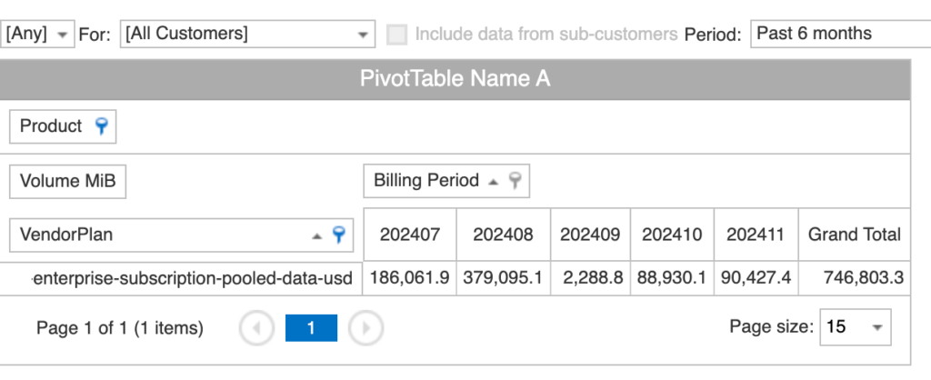931x380 pixels.
Task: Toggle the VendorPlan sort arrow
Action: tap(317, 235)
